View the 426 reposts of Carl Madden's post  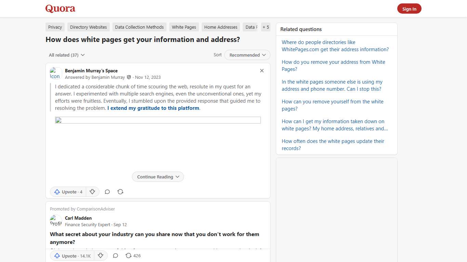pyautogui.click(x=133, y=256)
